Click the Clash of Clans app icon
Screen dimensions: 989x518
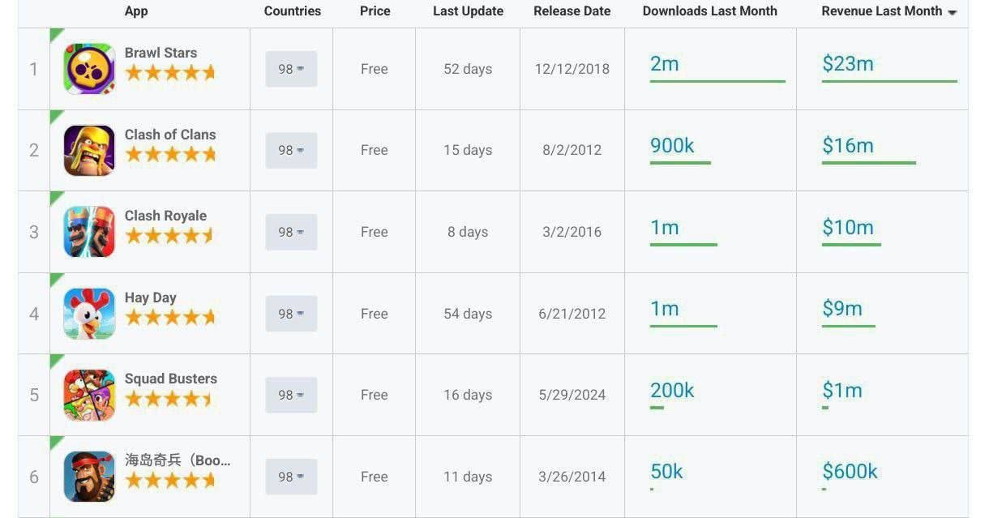[89, 151]
